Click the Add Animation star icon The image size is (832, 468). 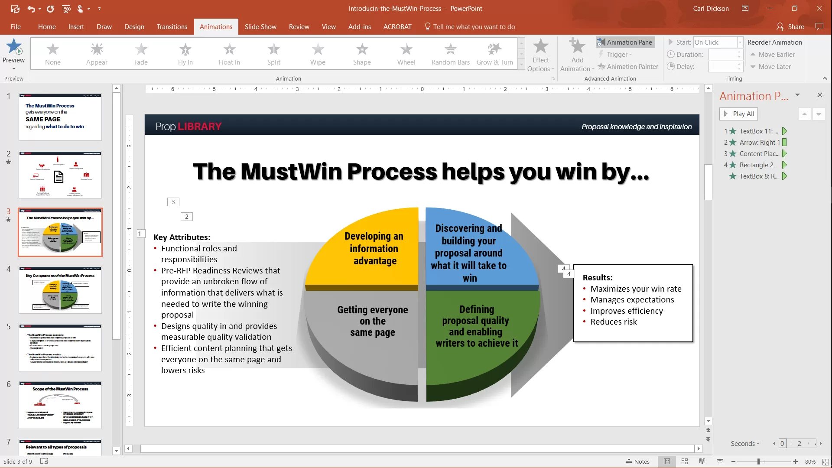577,47
